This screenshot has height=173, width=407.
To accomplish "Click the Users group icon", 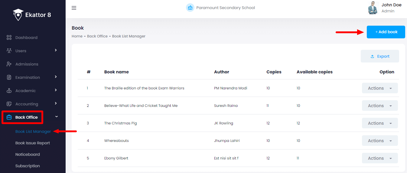I will [x=9, y=51].
